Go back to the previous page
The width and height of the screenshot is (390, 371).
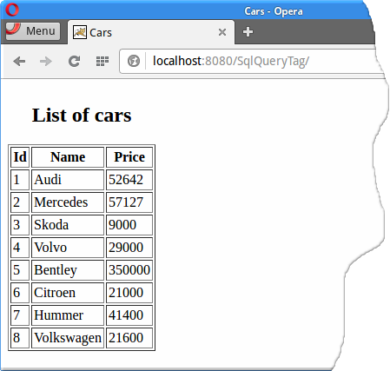(19, 61)
